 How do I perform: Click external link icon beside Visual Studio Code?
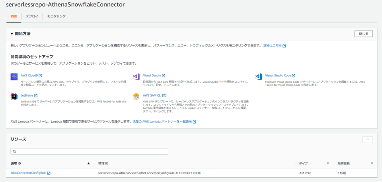[294, 76]
